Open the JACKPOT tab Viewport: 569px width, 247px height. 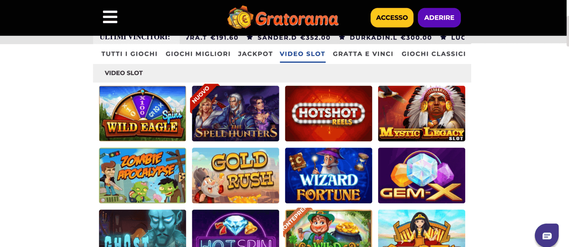[x=255, y=54]
